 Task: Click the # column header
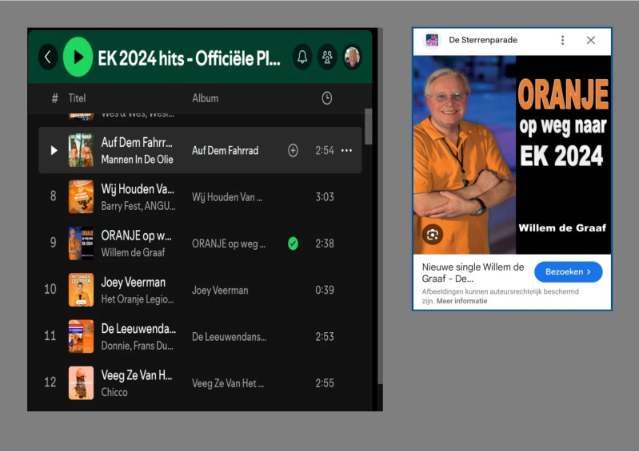pos(54,98)
